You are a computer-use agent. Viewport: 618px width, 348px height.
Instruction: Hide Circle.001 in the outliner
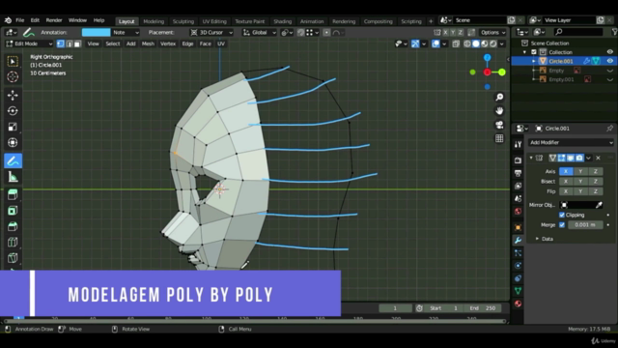click(609, 61)
